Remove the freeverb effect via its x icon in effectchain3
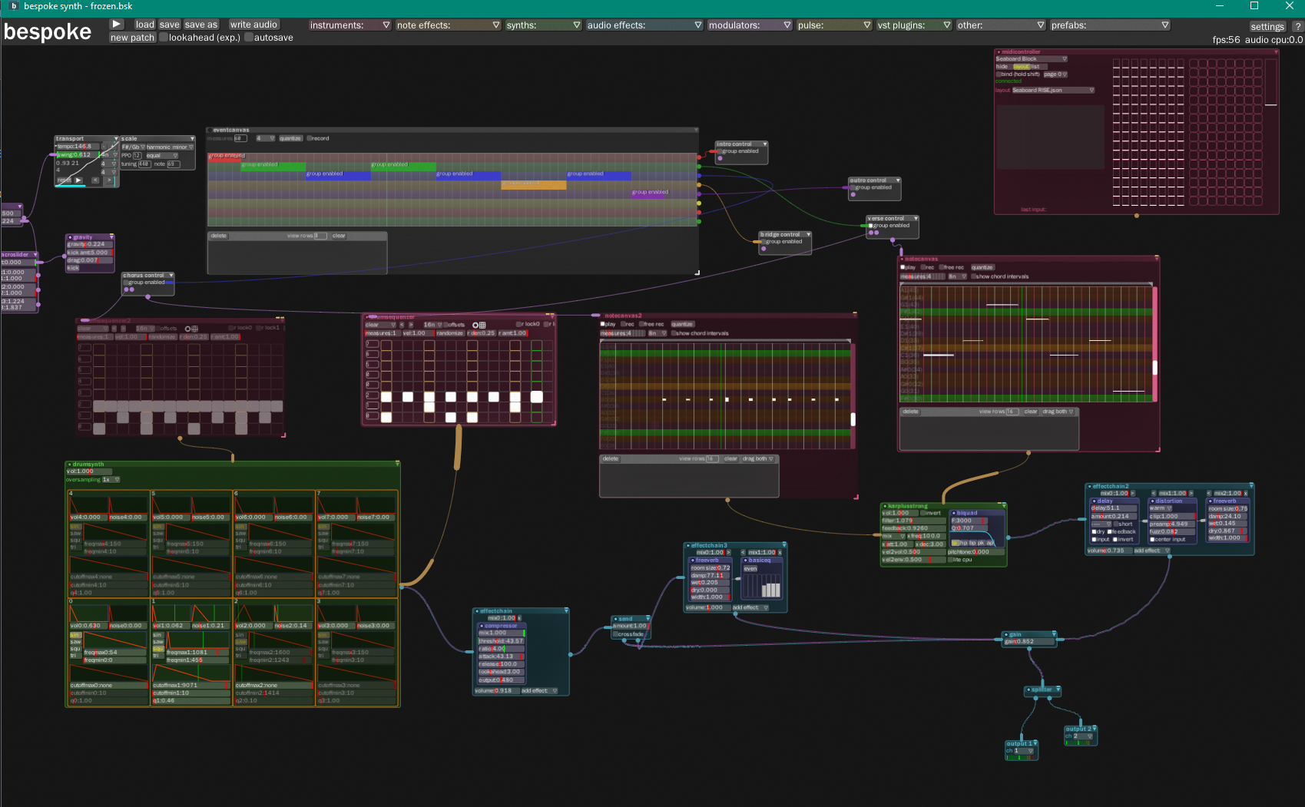1305x807 pixels. (780, 553)
